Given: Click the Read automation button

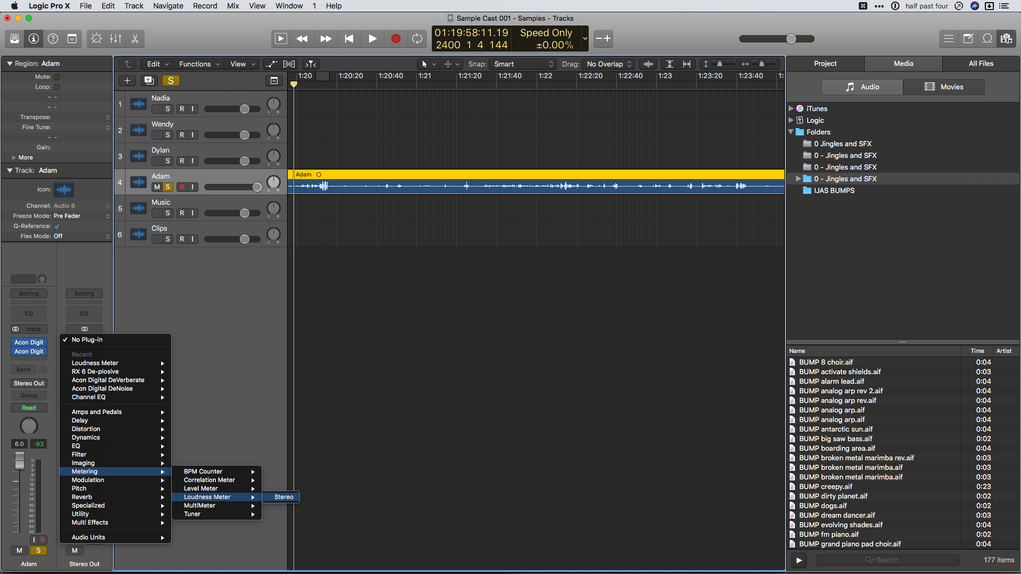Looking at the screenshot, I should [x=29, y=408].
